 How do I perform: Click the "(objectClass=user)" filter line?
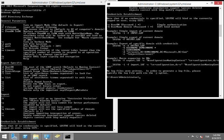coord(138,54)
